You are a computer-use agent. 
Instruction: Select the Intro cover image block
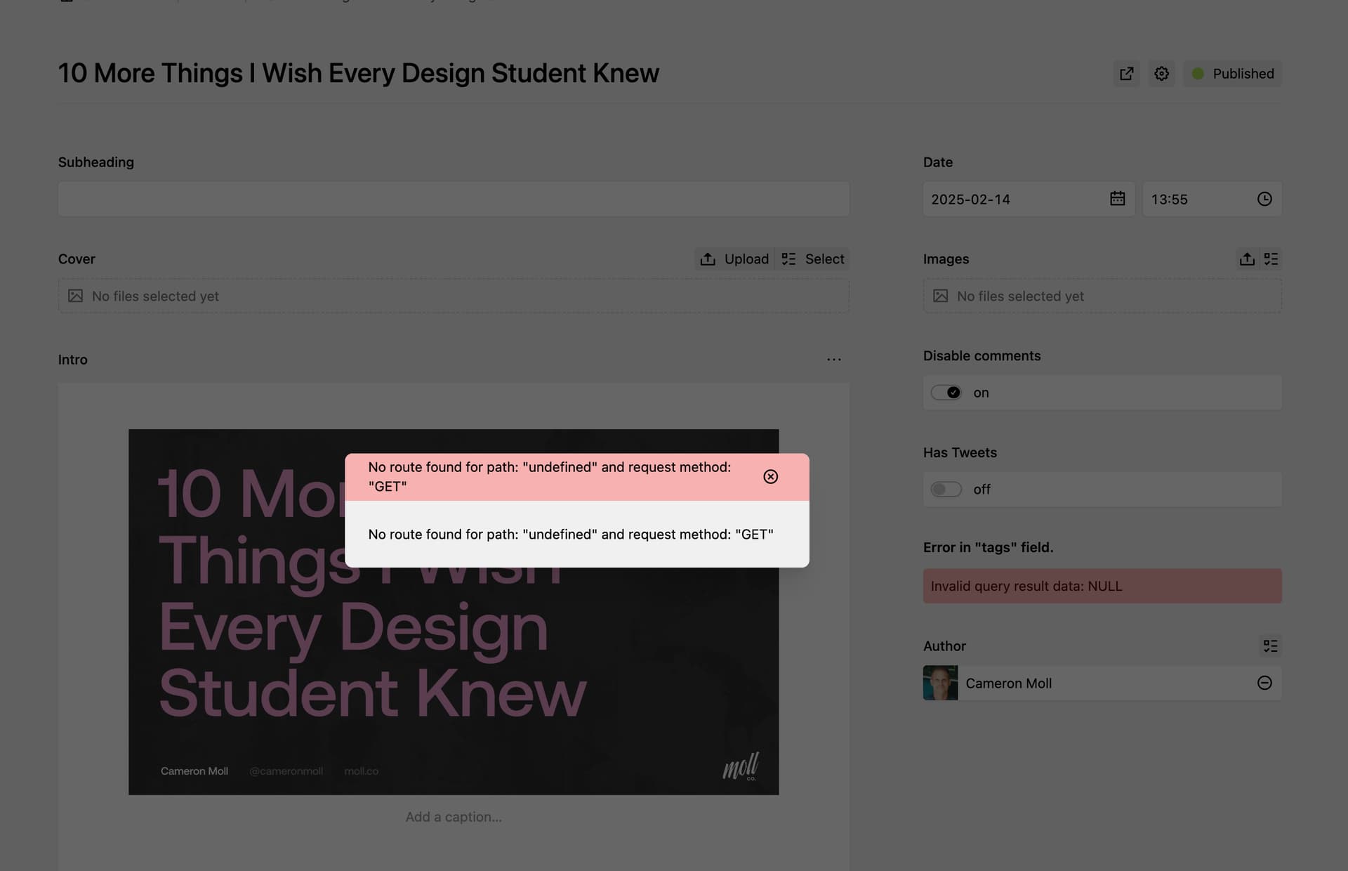tap(454, 612)
